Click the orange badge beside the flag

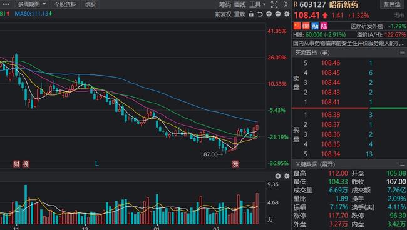coord(306,26)
